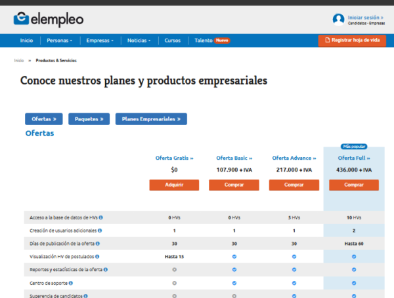394x298 pixels.
Task: Expand the Personas dropdown menu
Action: pos(59,41)
